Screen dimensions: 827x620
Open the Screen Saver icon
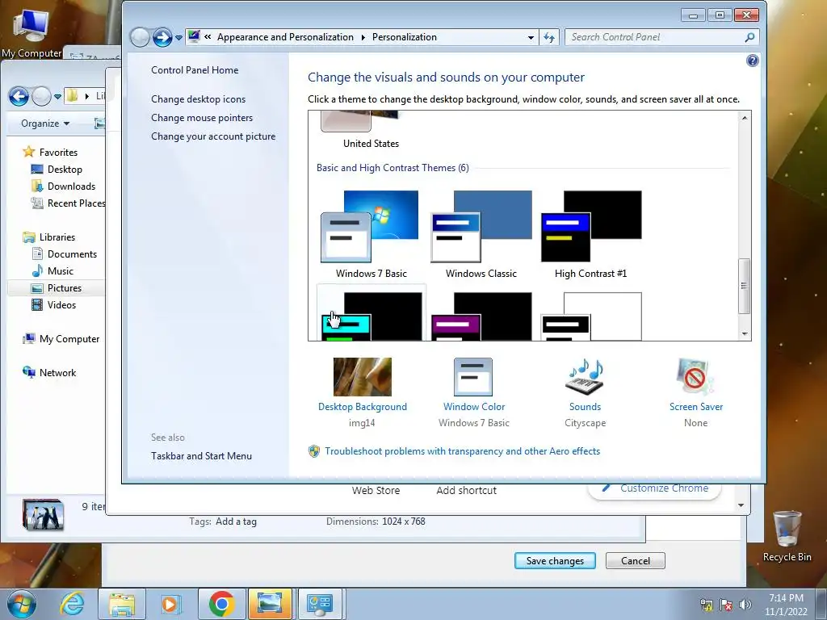coord(695,376)
